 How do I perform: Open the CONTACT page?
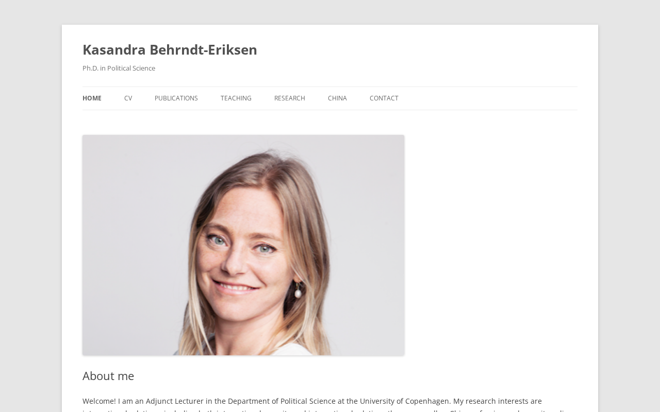[384, 98]
